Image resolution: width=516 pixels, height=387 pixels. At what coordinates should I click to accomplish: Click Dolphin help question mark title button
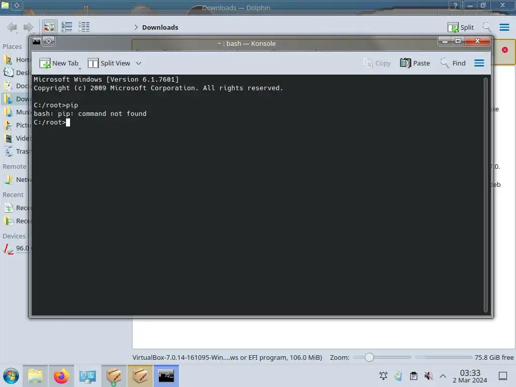pos(455,5)
